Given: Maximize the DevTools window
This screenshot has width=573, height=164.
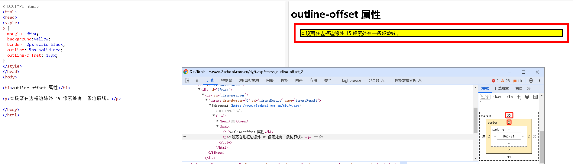Looking at the screenshot, I should click(523, 72).
